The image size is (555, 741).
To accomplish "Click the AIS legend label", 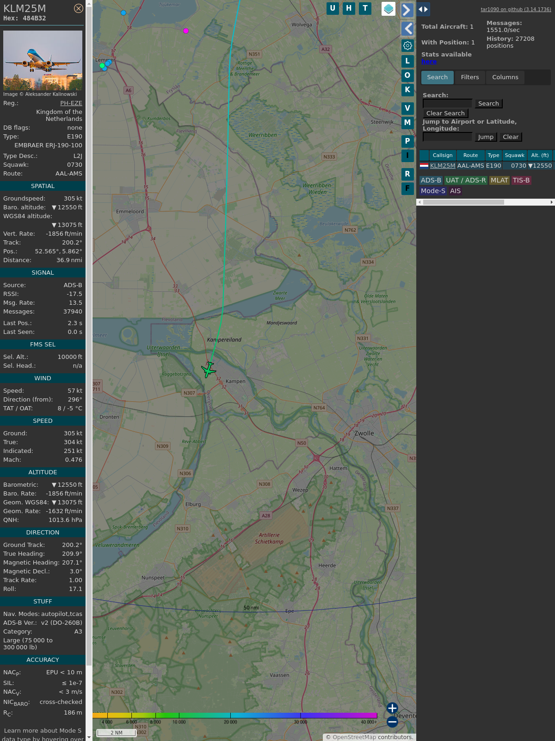I will pos(456,191).
